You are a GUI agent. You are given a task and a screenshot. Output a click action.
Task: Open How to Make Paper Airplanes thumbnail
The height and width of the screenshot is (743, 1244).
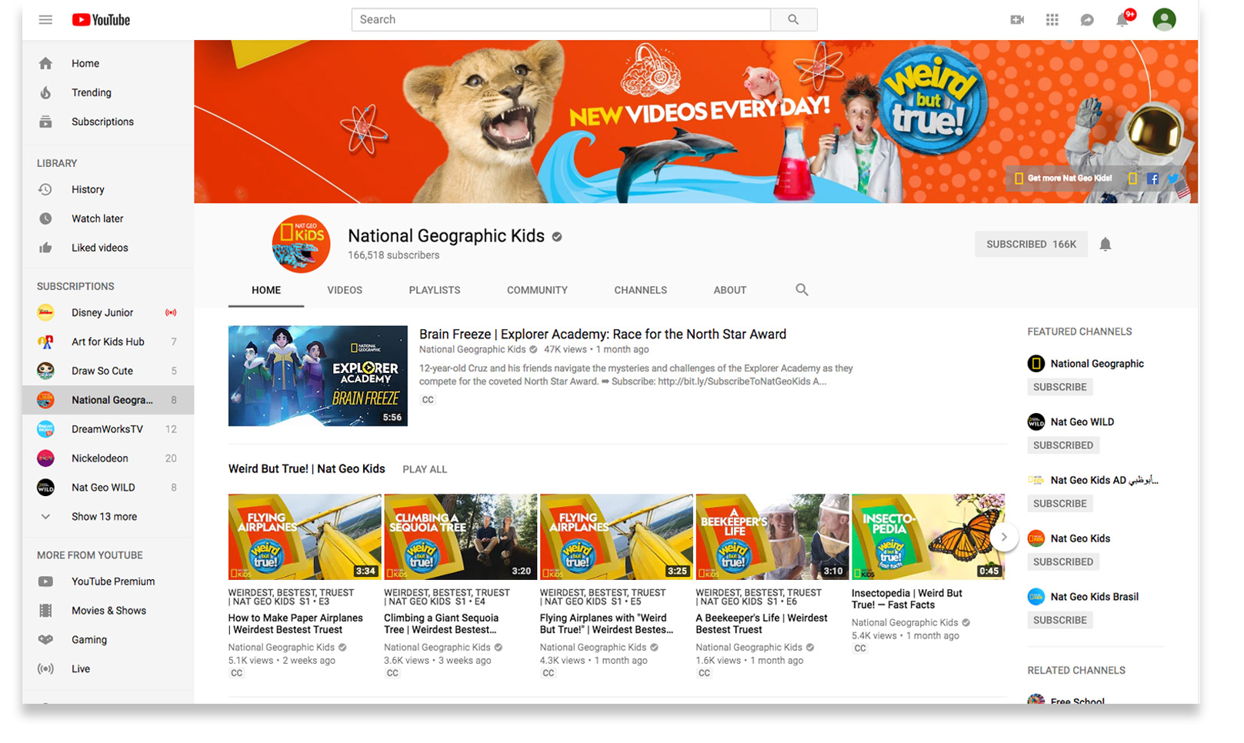(x=305, y=537)
